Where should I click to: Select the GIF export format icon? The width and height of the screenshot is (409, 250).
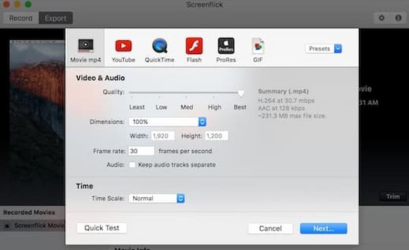[x=258, y=46]
